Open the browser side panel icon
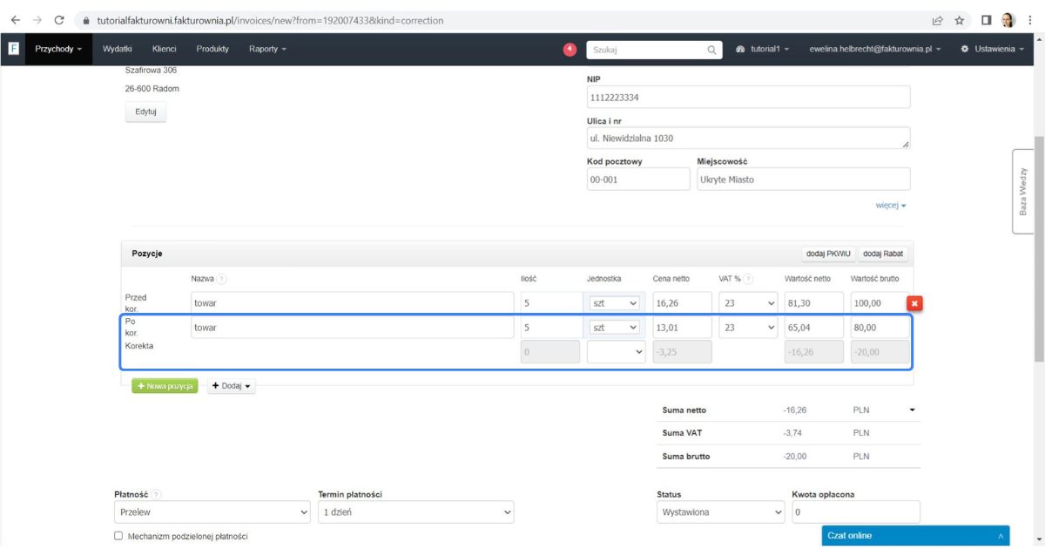The width and height of the screenshot is (1045, 549). point(986,19)
